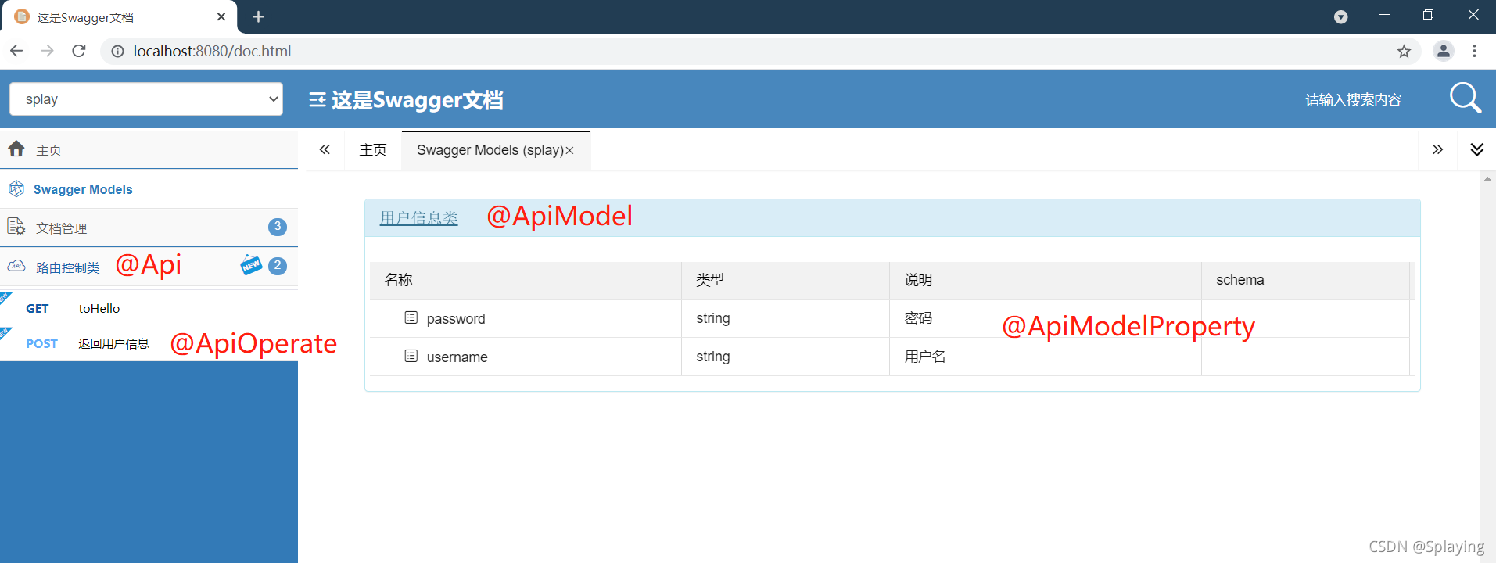Click the search magnifier icon in the header

pyautogui.click(x=1465, y=99)
